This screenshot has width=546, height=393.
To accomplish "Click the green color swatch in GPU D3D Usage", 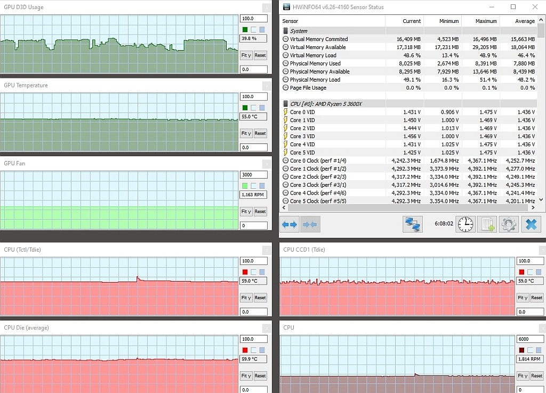I will [245, 29].
